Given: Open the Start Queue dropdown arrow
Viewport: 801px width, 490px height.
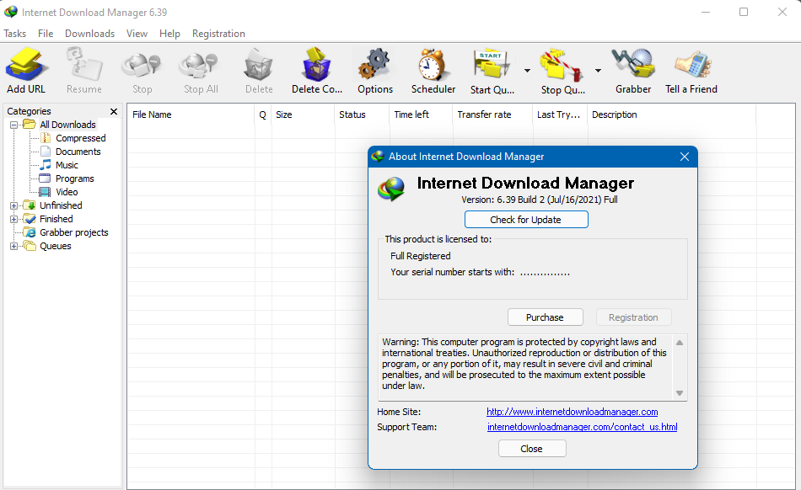Looking at the screenshot, I should coord(527,71).
